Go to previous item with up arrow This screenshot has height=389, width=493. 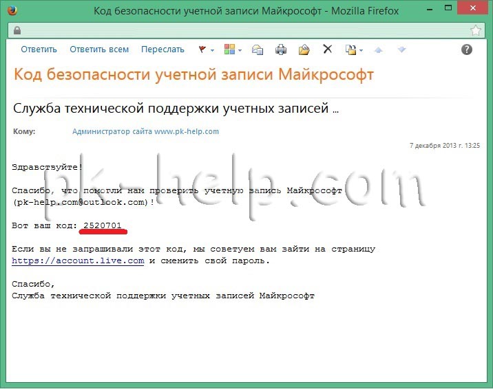point(379,49)
